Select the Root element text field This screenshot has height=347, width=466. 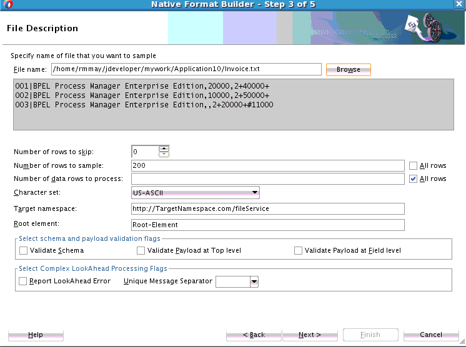click(268, 225)
